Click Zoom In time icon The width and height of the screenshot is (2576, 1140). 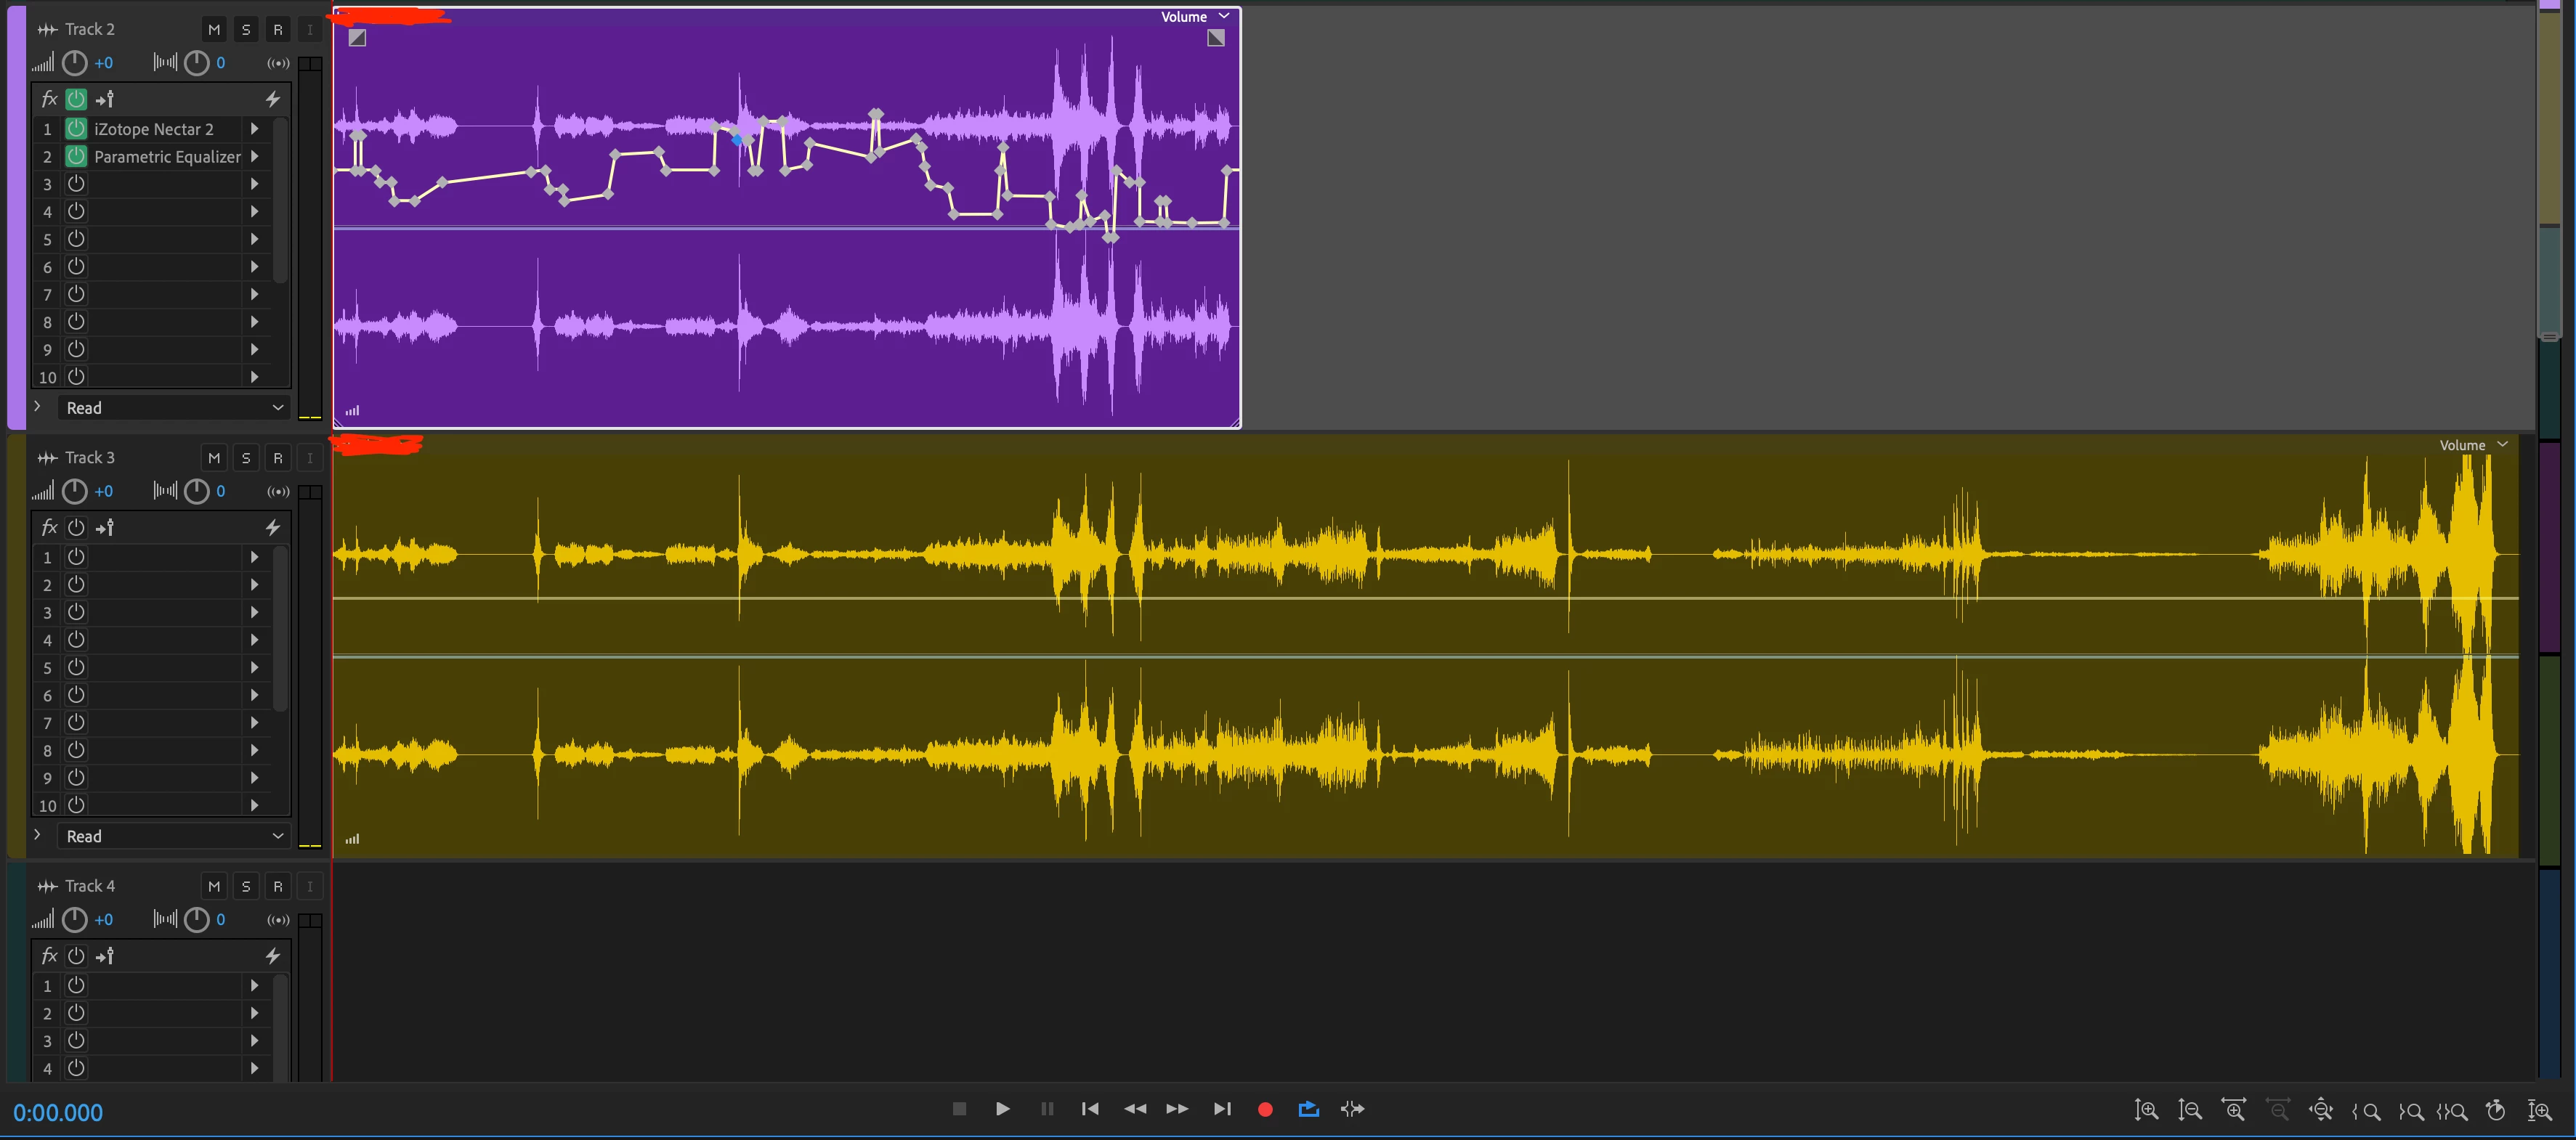pos(2234,1110)
